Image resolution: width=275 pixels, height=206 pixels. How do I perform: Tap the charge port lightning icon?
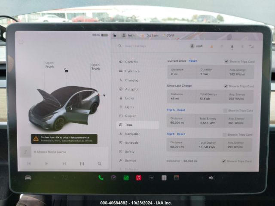(x=104, y=95)
